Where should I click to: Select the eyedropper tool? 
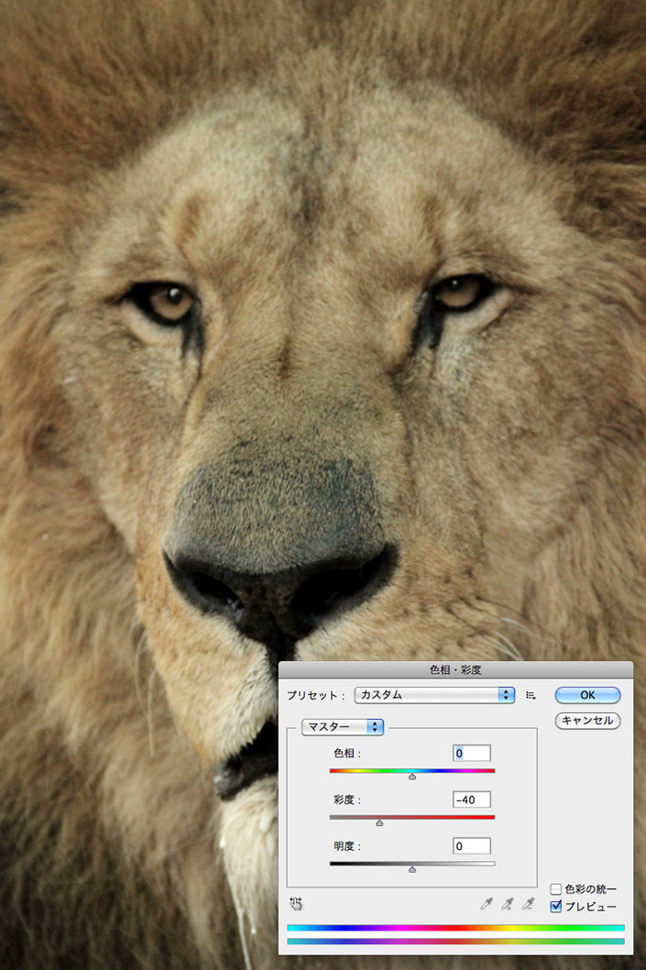[x=487, y=904]
